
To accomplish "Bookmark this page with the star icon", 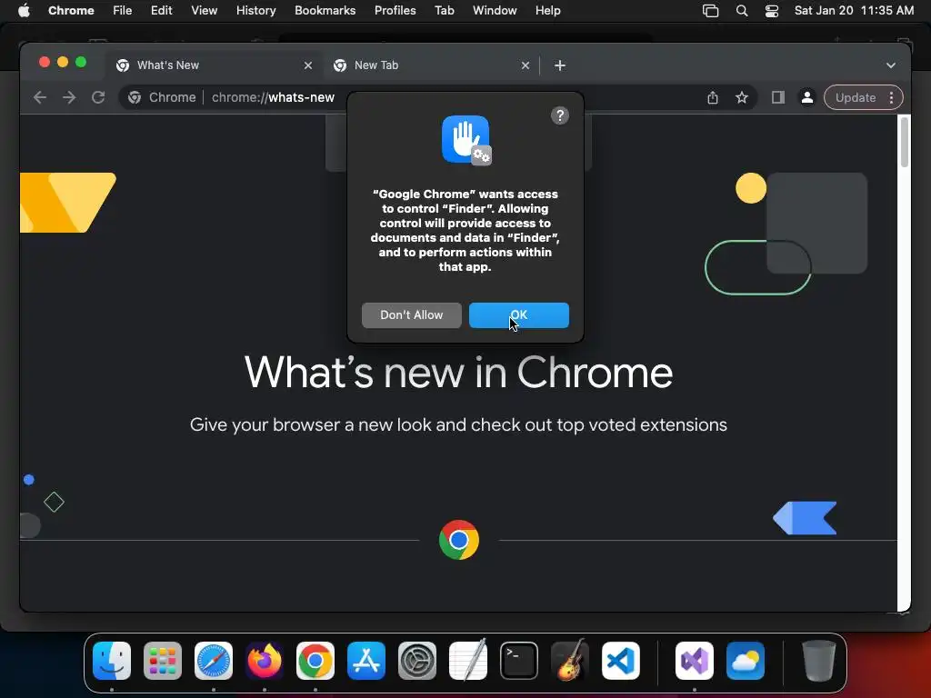I will (742, 97).
